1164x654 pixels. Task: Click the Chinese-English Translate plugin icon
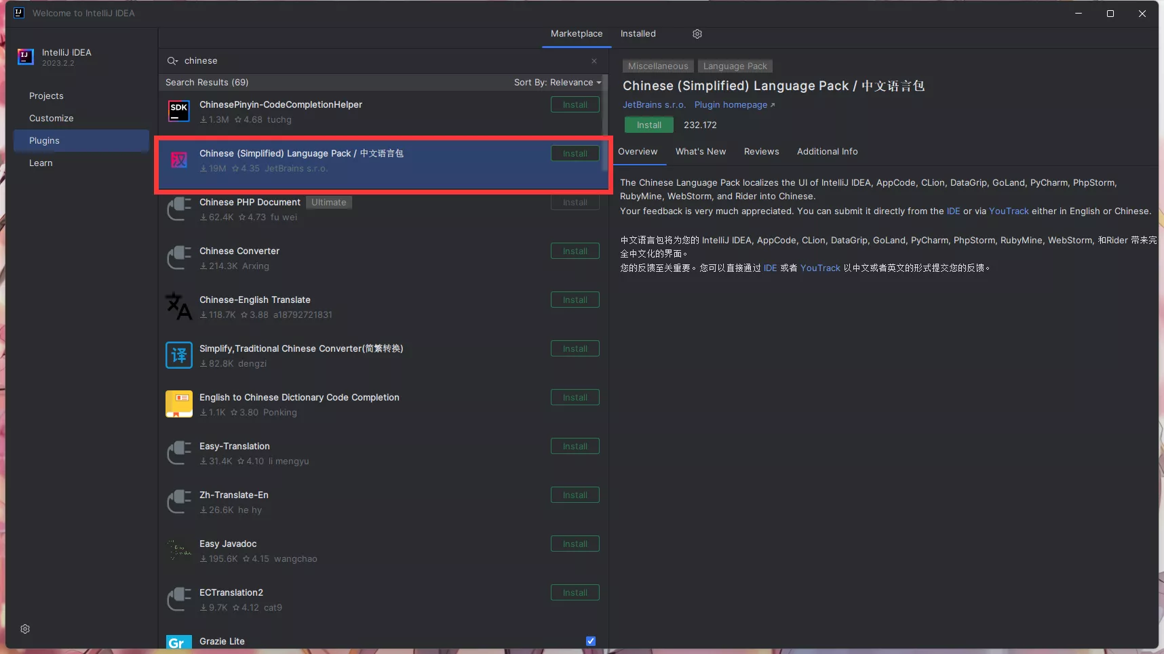(x=179, y=307)
